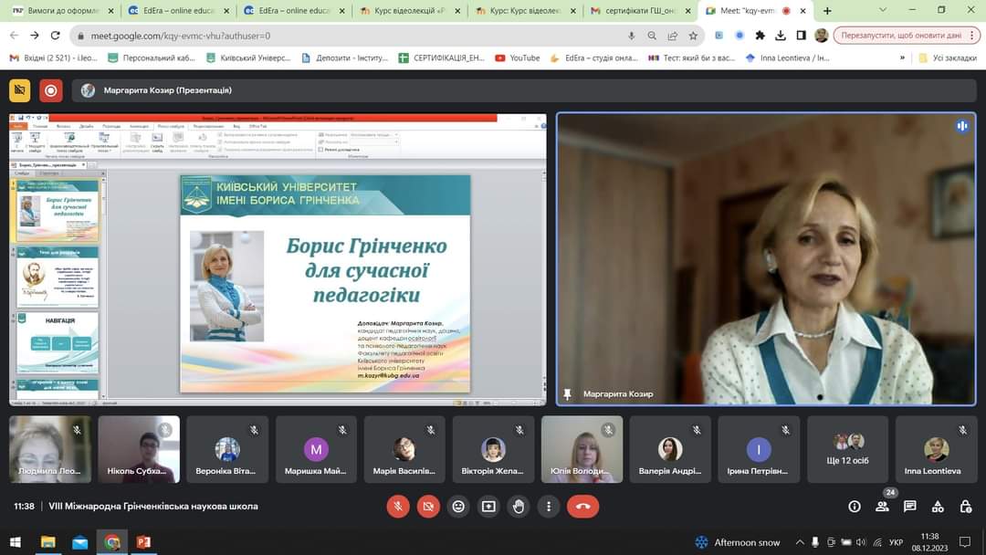Screen dimensions: 986x555
Task: Open host controls lock icon
Action: point(966,506)
